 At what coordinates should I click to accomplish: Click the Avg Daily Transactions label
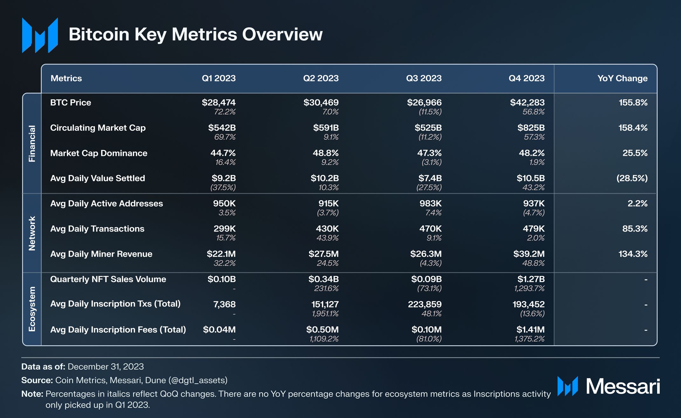pyautogui.click(x=97, y=229)
